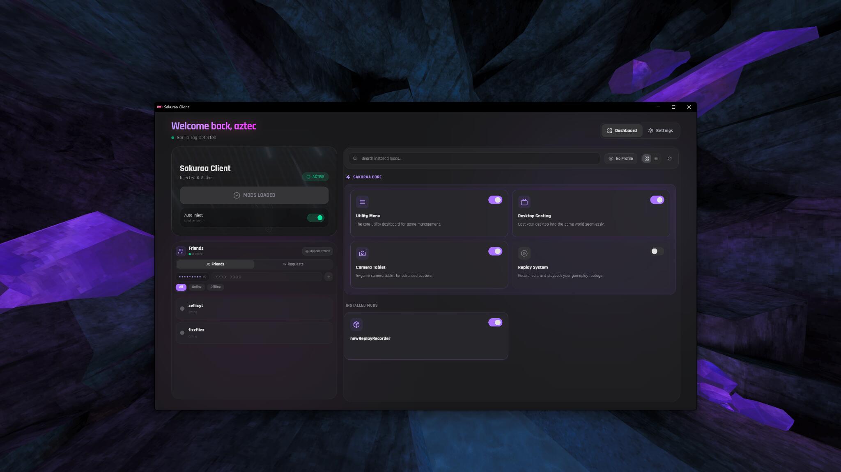Switch to the Friends tab
The height and width of the screenshot is (472, 841).
coord(216,265)
